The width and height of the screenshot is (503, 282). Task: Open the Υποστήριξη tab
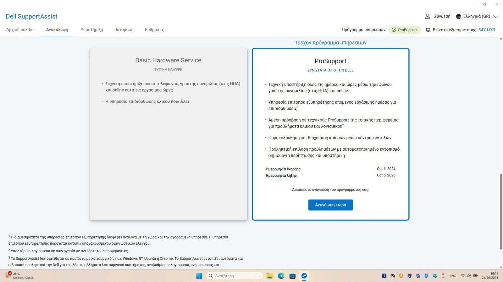coord(92,30)
